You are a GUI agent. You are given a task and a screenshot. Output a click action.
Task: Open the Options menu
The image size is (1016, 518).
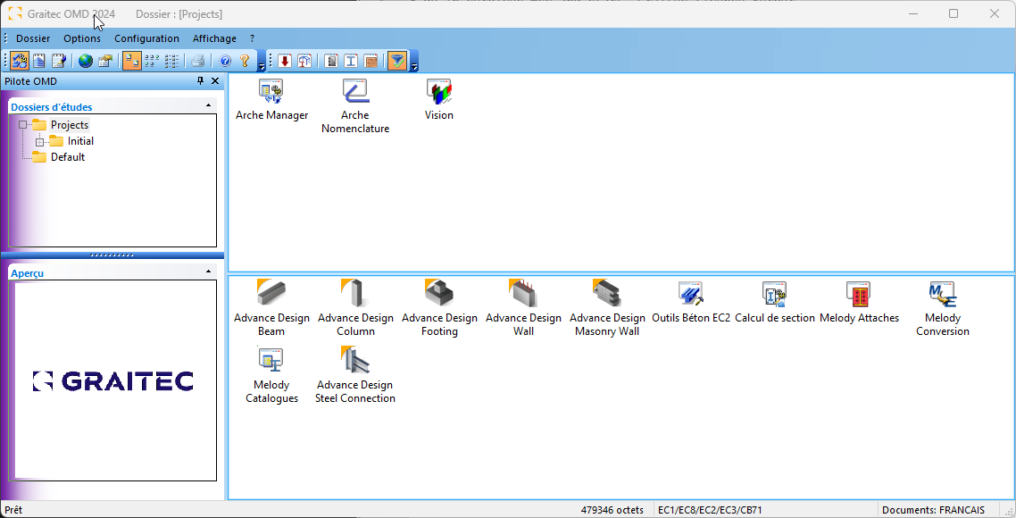click(x=81, y=38)
